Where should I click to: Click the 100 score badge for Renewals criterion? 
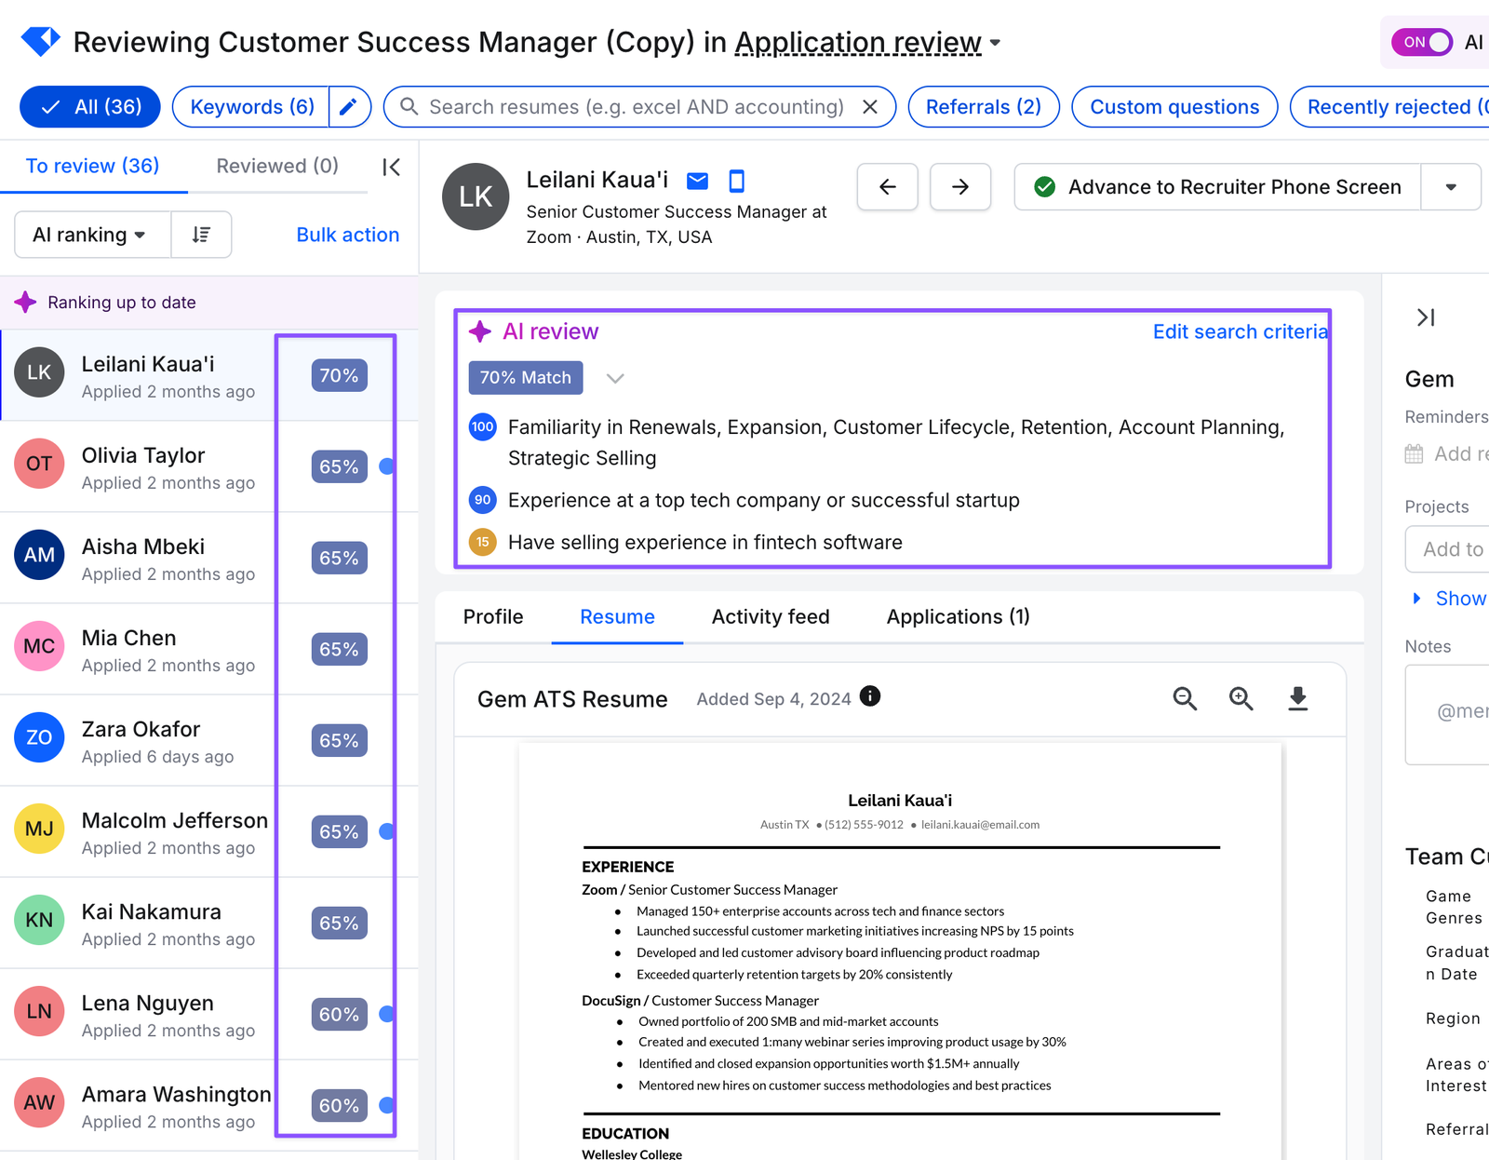point(482,427)
